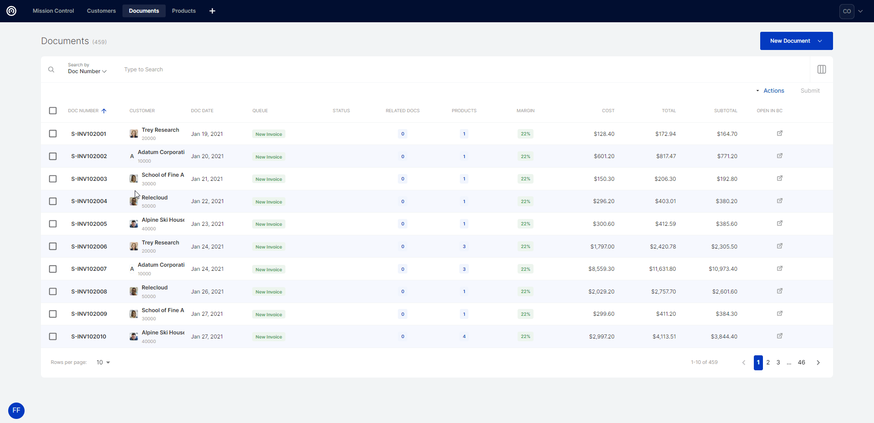Open S-INV102005 in BC icon
The height and width of the screenshot is (423, 874).
click(779, 224)
